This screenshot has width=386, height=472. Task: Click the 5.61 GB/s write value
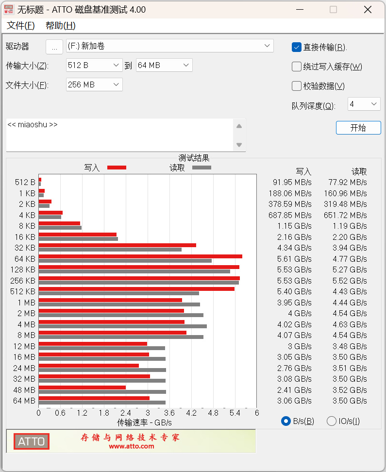(294, 259)
